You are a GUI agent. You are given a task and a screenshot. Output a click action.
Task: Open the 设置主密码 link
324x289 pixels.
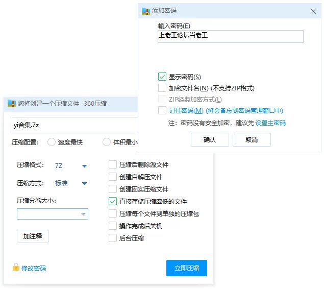tap(270, 123)
